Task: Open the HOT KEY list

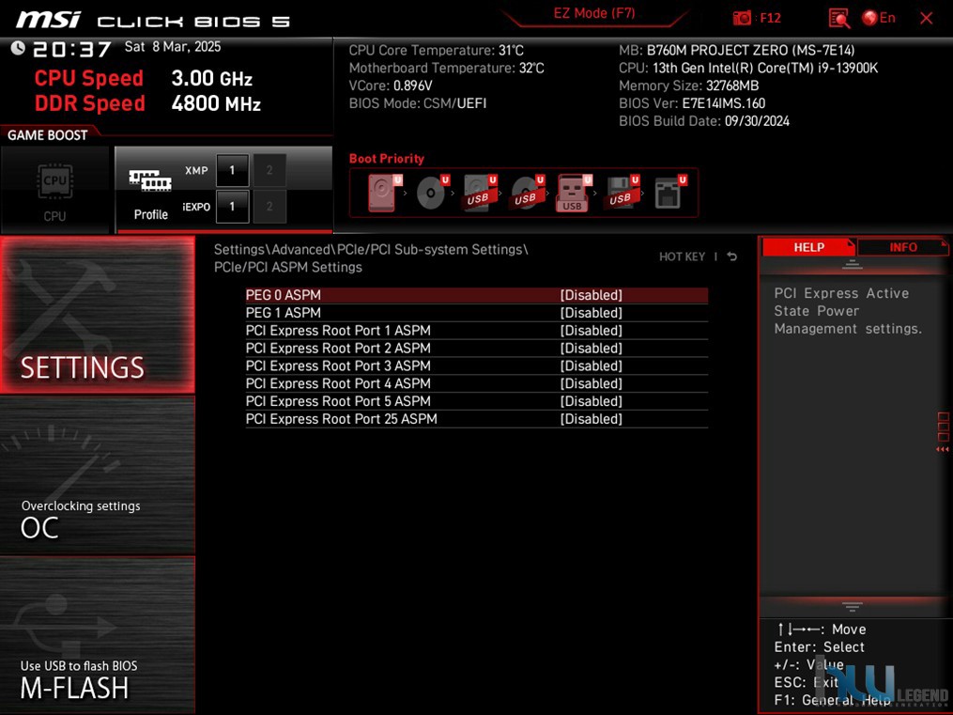Action: point(682,256)
